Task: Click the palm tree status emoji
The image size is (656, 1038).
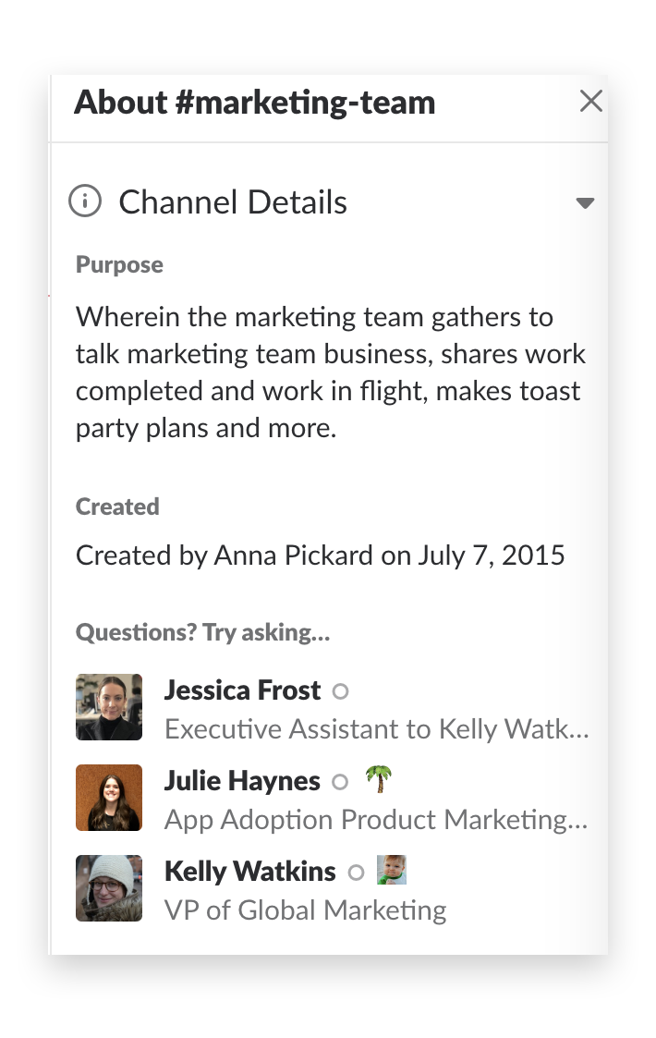Action: pos(380,778)
